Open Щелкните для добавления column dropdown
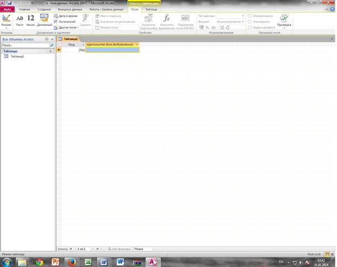Viewport: 337px width, 267px height. 137,45
